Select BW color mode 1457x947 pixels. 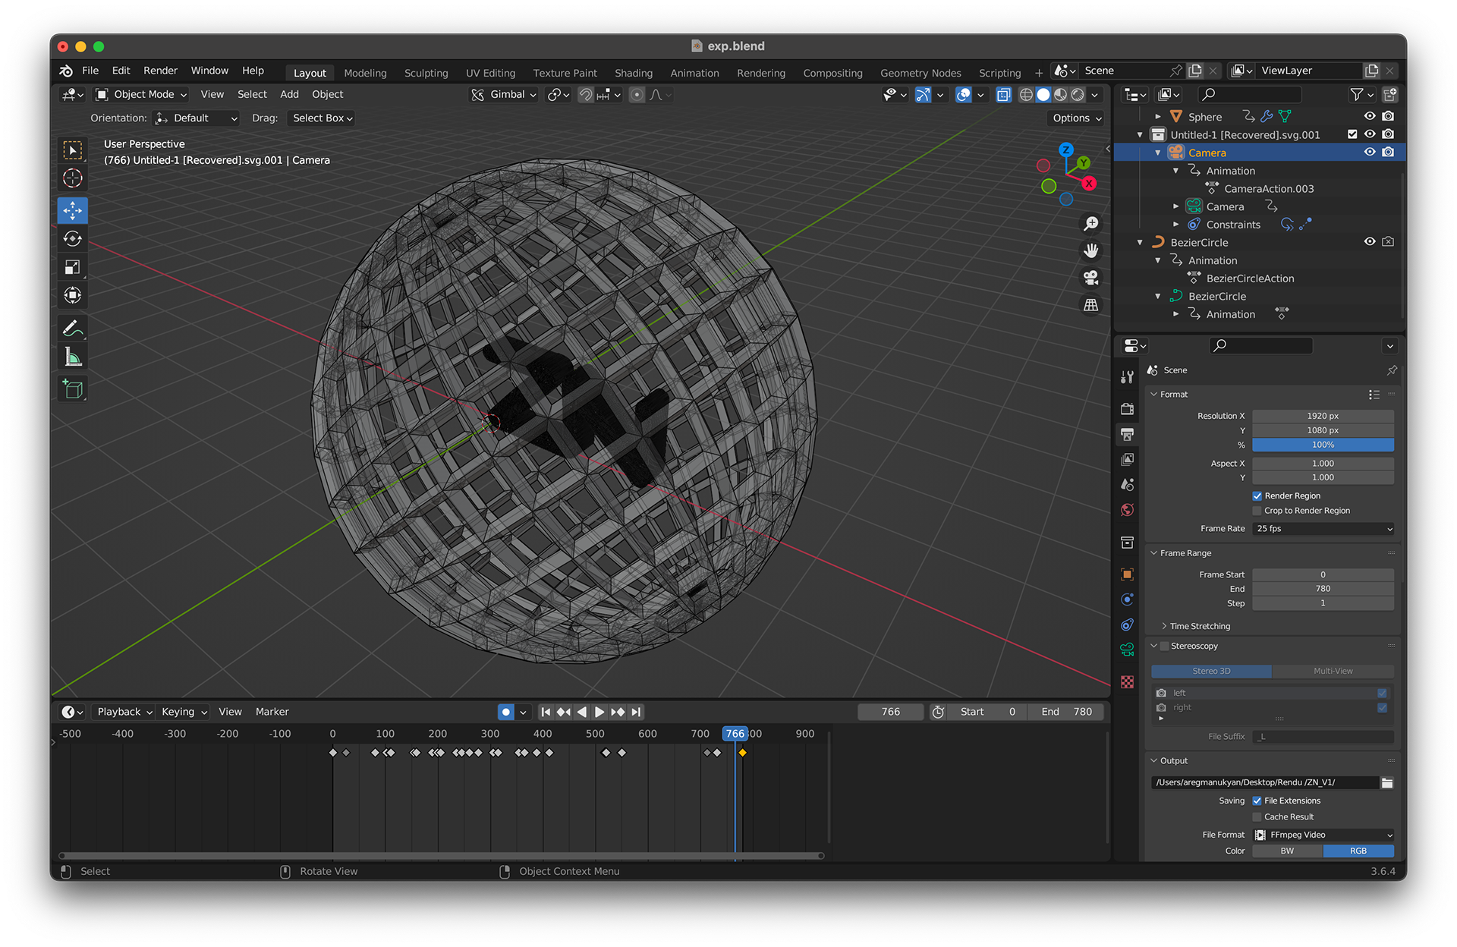1287,851
